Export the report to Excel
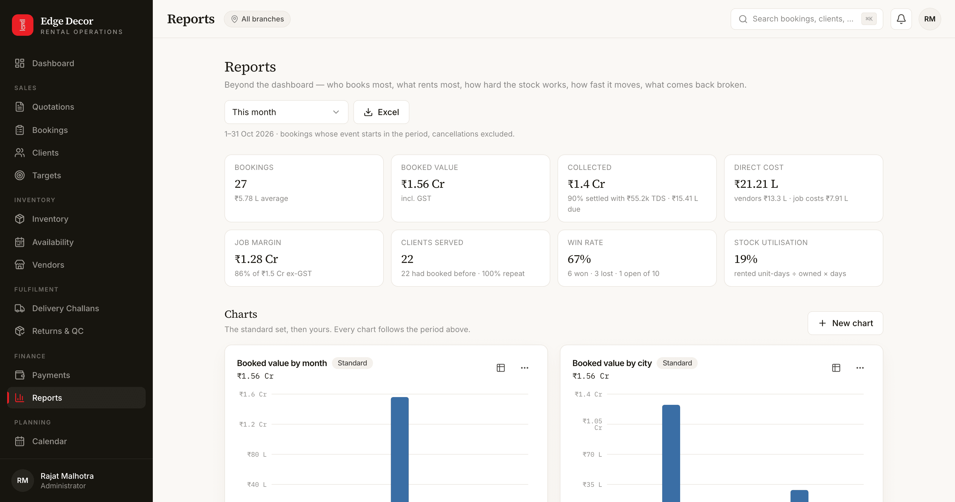 pyautogui.click(x=381, y=112)
